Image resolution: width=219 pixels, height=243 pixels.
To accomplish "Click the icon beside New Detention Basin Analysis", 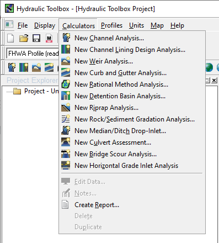I will [66, 96].
